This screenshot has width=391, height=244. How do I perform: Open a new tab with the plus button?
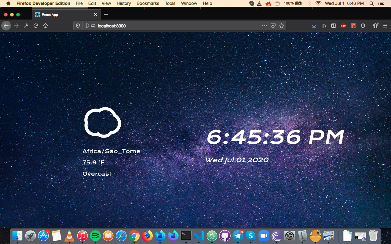106,14
